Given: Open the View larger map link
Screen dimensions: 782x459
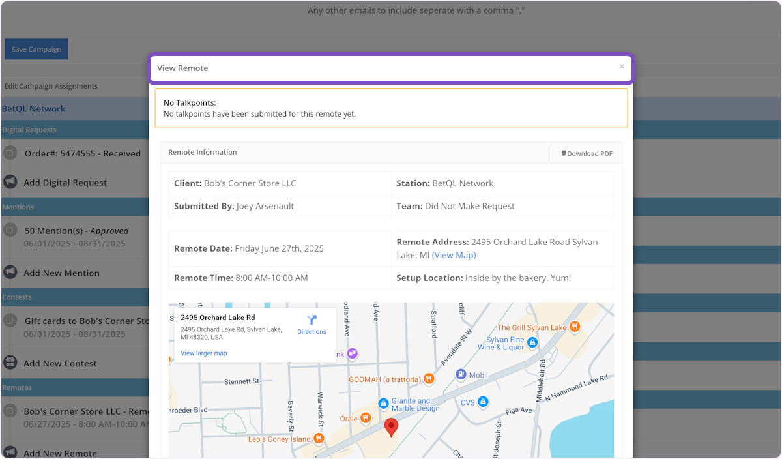Looking at the screenshot, I should 203,353.
